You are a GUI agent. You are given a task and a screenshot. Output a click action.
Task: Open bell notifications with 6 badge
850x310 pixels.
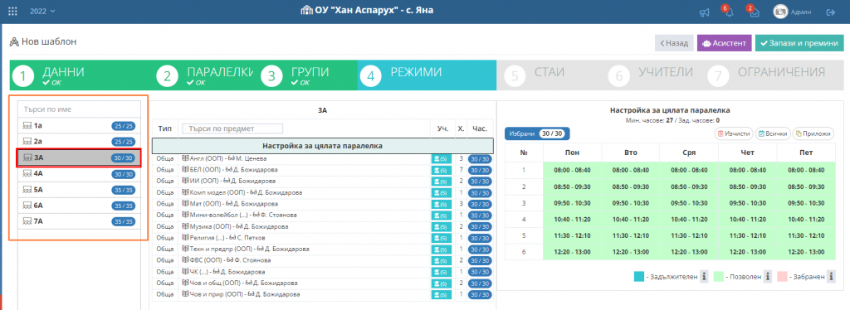click(x=728, y=12)
